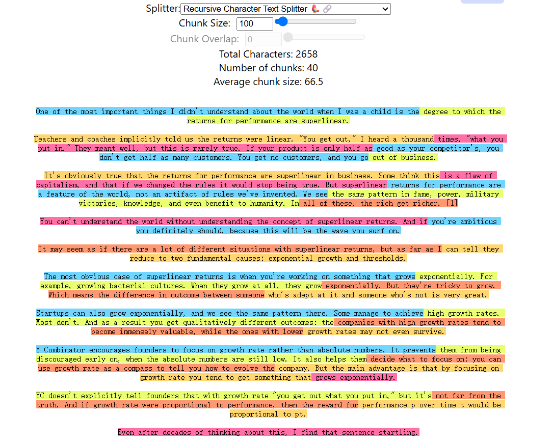Click the orange chunk 'use growth rate as a compass to tell you how'
Viewport: 553px width, 443px height.
click(156, 368)
